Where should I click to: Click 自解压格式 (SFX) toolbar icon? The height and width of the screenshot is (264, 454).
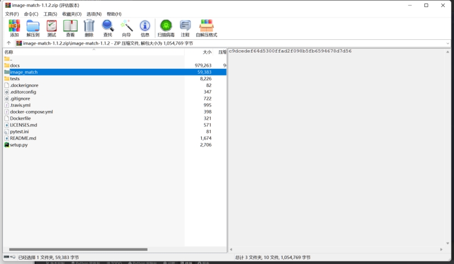tap(206, 27)
